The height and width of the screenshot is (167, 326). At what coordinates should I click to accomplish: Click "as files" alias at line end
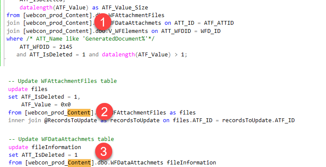[183, 113]
